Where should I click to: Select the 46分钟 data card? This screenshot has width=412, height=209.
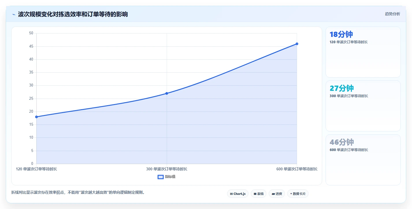click(363, 160)
